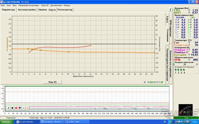Image resolution: width=199 pixels, height=124 pixels.
Task: Select the leftmost yellow point on map curve
Action: tap(28, 49)
